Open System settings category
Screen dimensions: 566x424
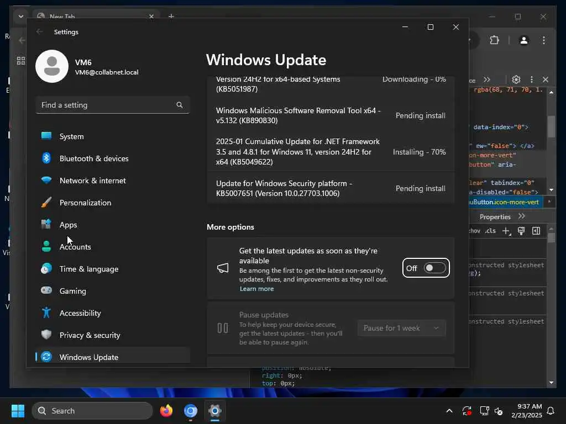point(113,136)
